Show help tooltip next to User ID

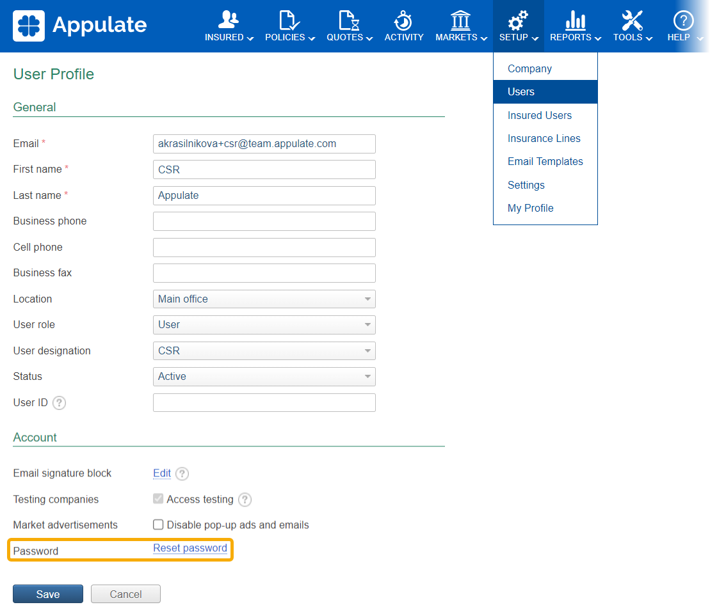pos(60,403)
